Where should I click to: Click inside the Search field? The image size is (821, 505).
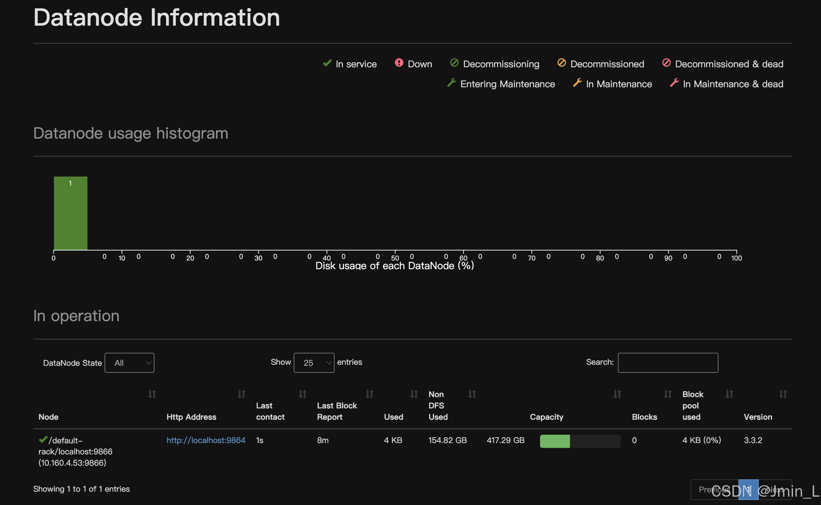pyautogui.click(x=668, y=363)
